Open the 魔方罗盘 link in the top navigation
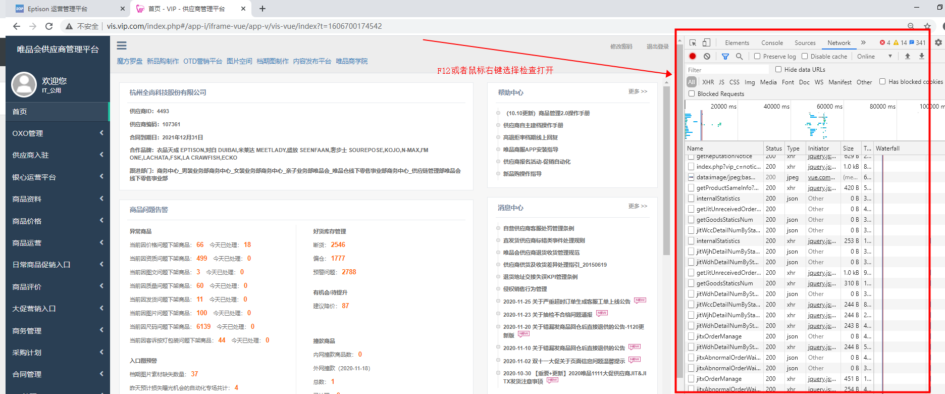Viewport: 945px width, 394px height. coord(130,61)
